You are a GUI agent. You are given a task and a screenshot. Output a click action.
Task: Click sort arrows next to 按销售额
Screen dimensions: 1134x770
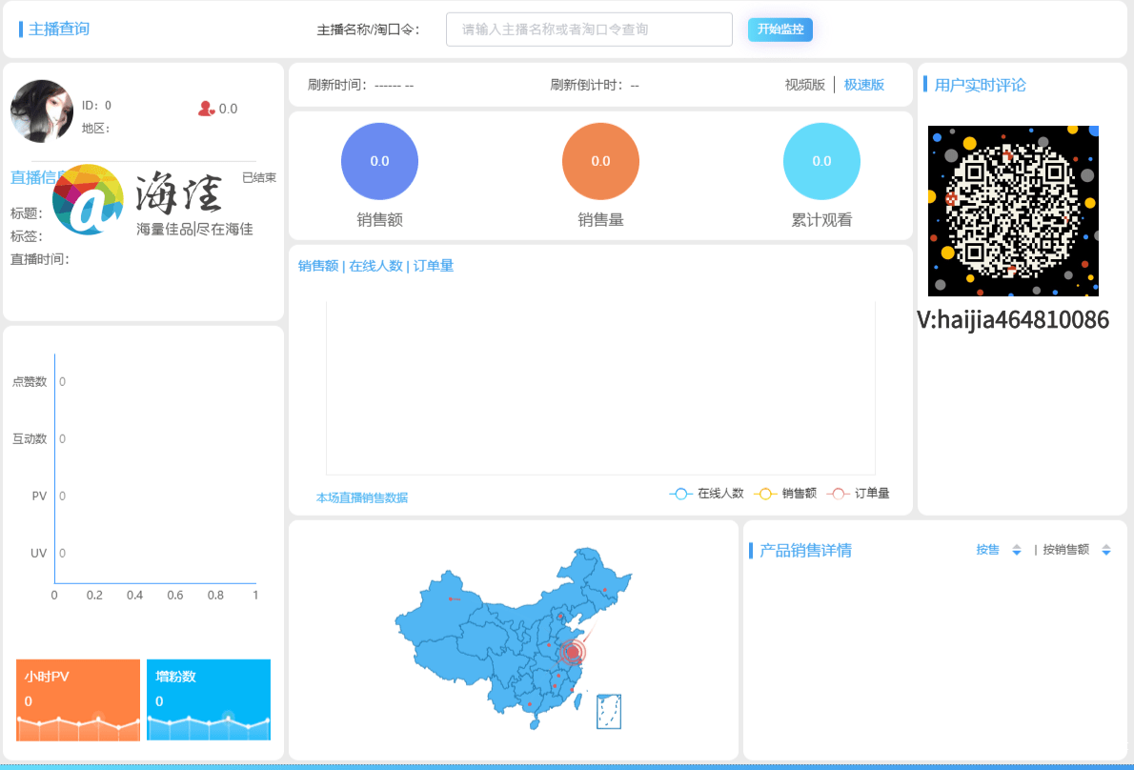coord(1106,550)
